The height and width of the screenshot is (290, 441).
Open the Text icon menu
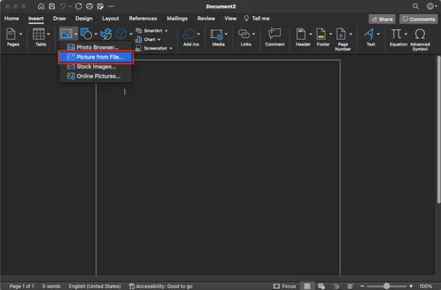click(x=369, y=34)
